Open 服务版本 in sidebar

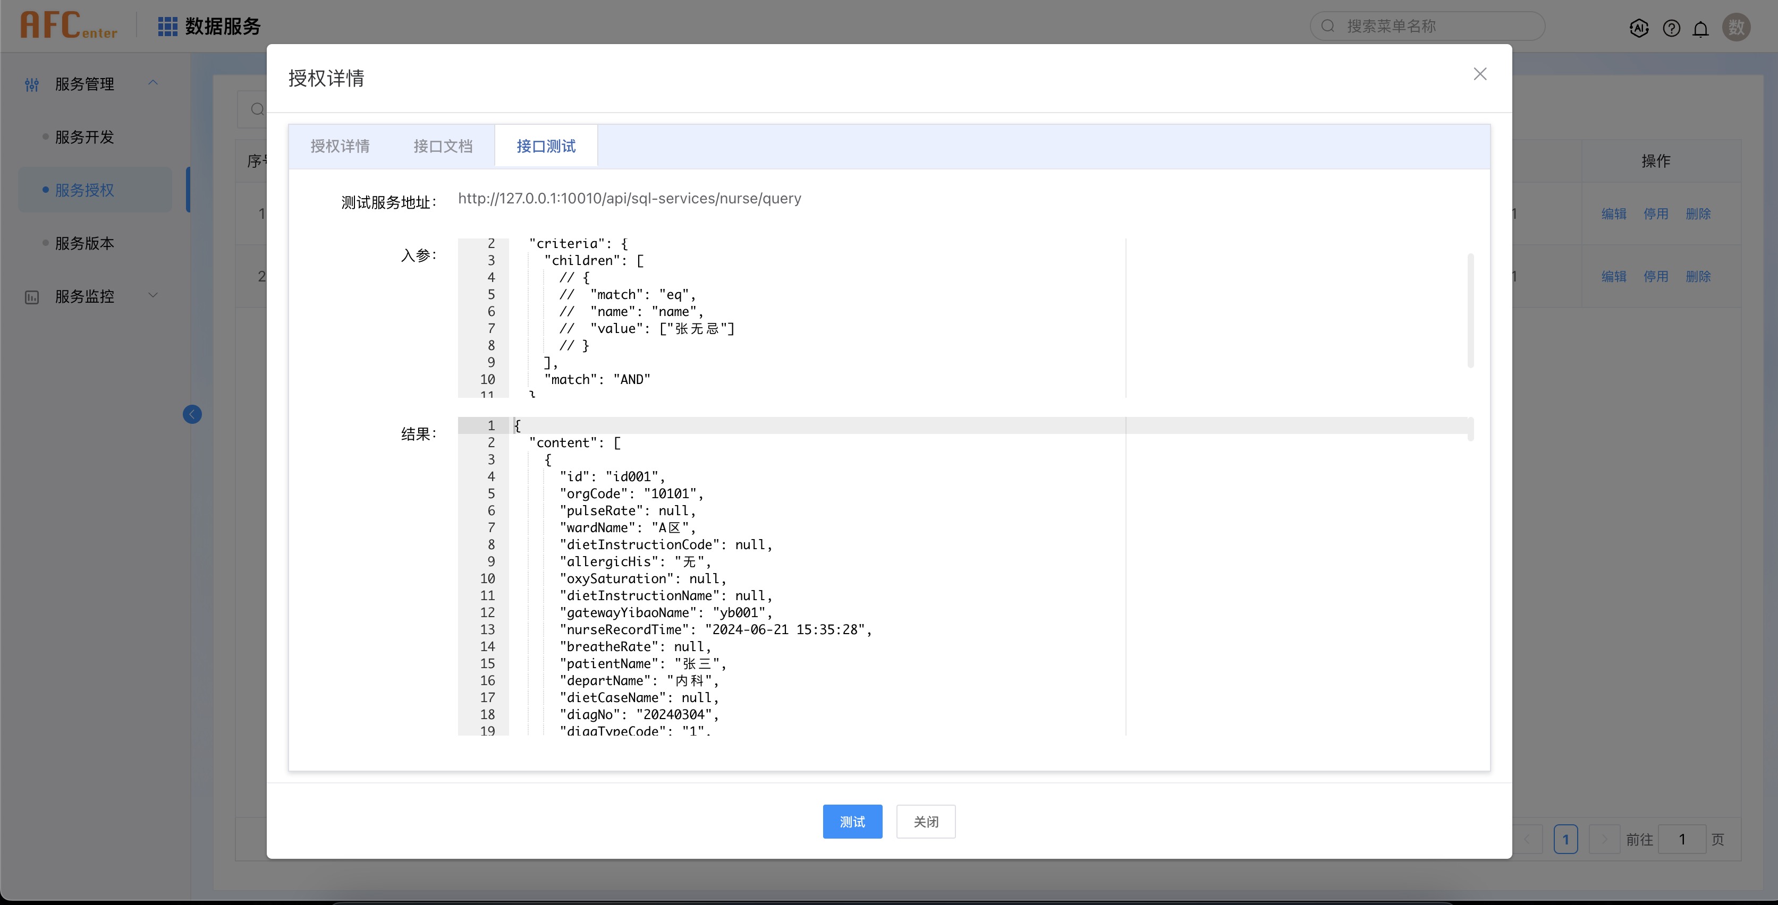pyautogui.click(x=84, y=243)
